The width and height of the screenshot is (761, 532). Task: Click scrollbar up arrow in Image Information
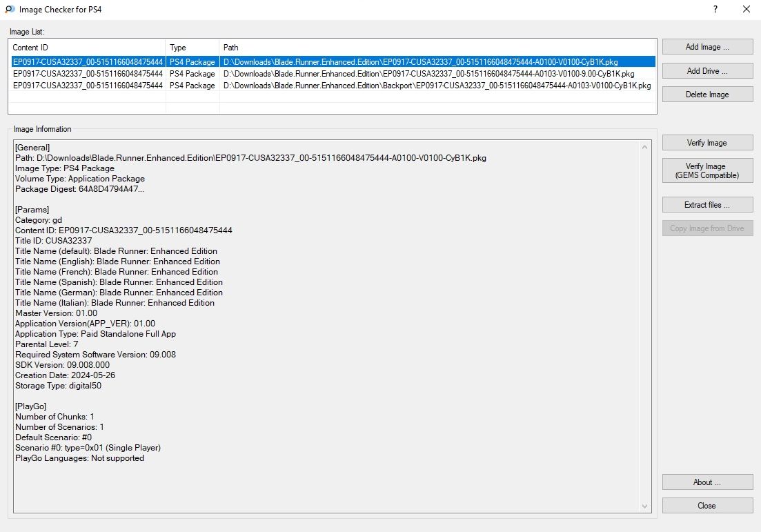tap(644, 147)
